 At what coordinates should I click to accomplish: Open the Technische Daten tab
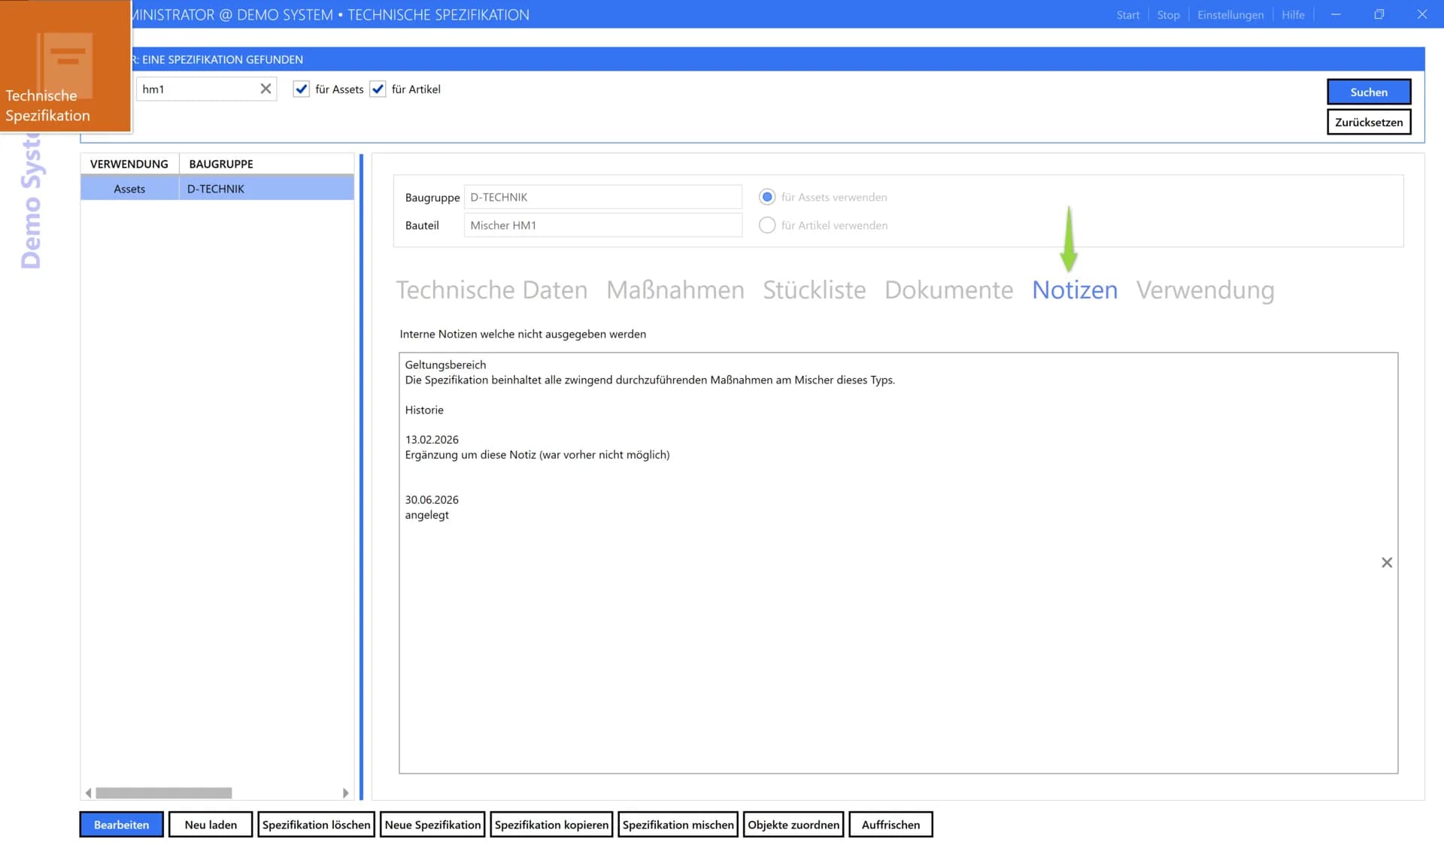[x=491, y=289]
